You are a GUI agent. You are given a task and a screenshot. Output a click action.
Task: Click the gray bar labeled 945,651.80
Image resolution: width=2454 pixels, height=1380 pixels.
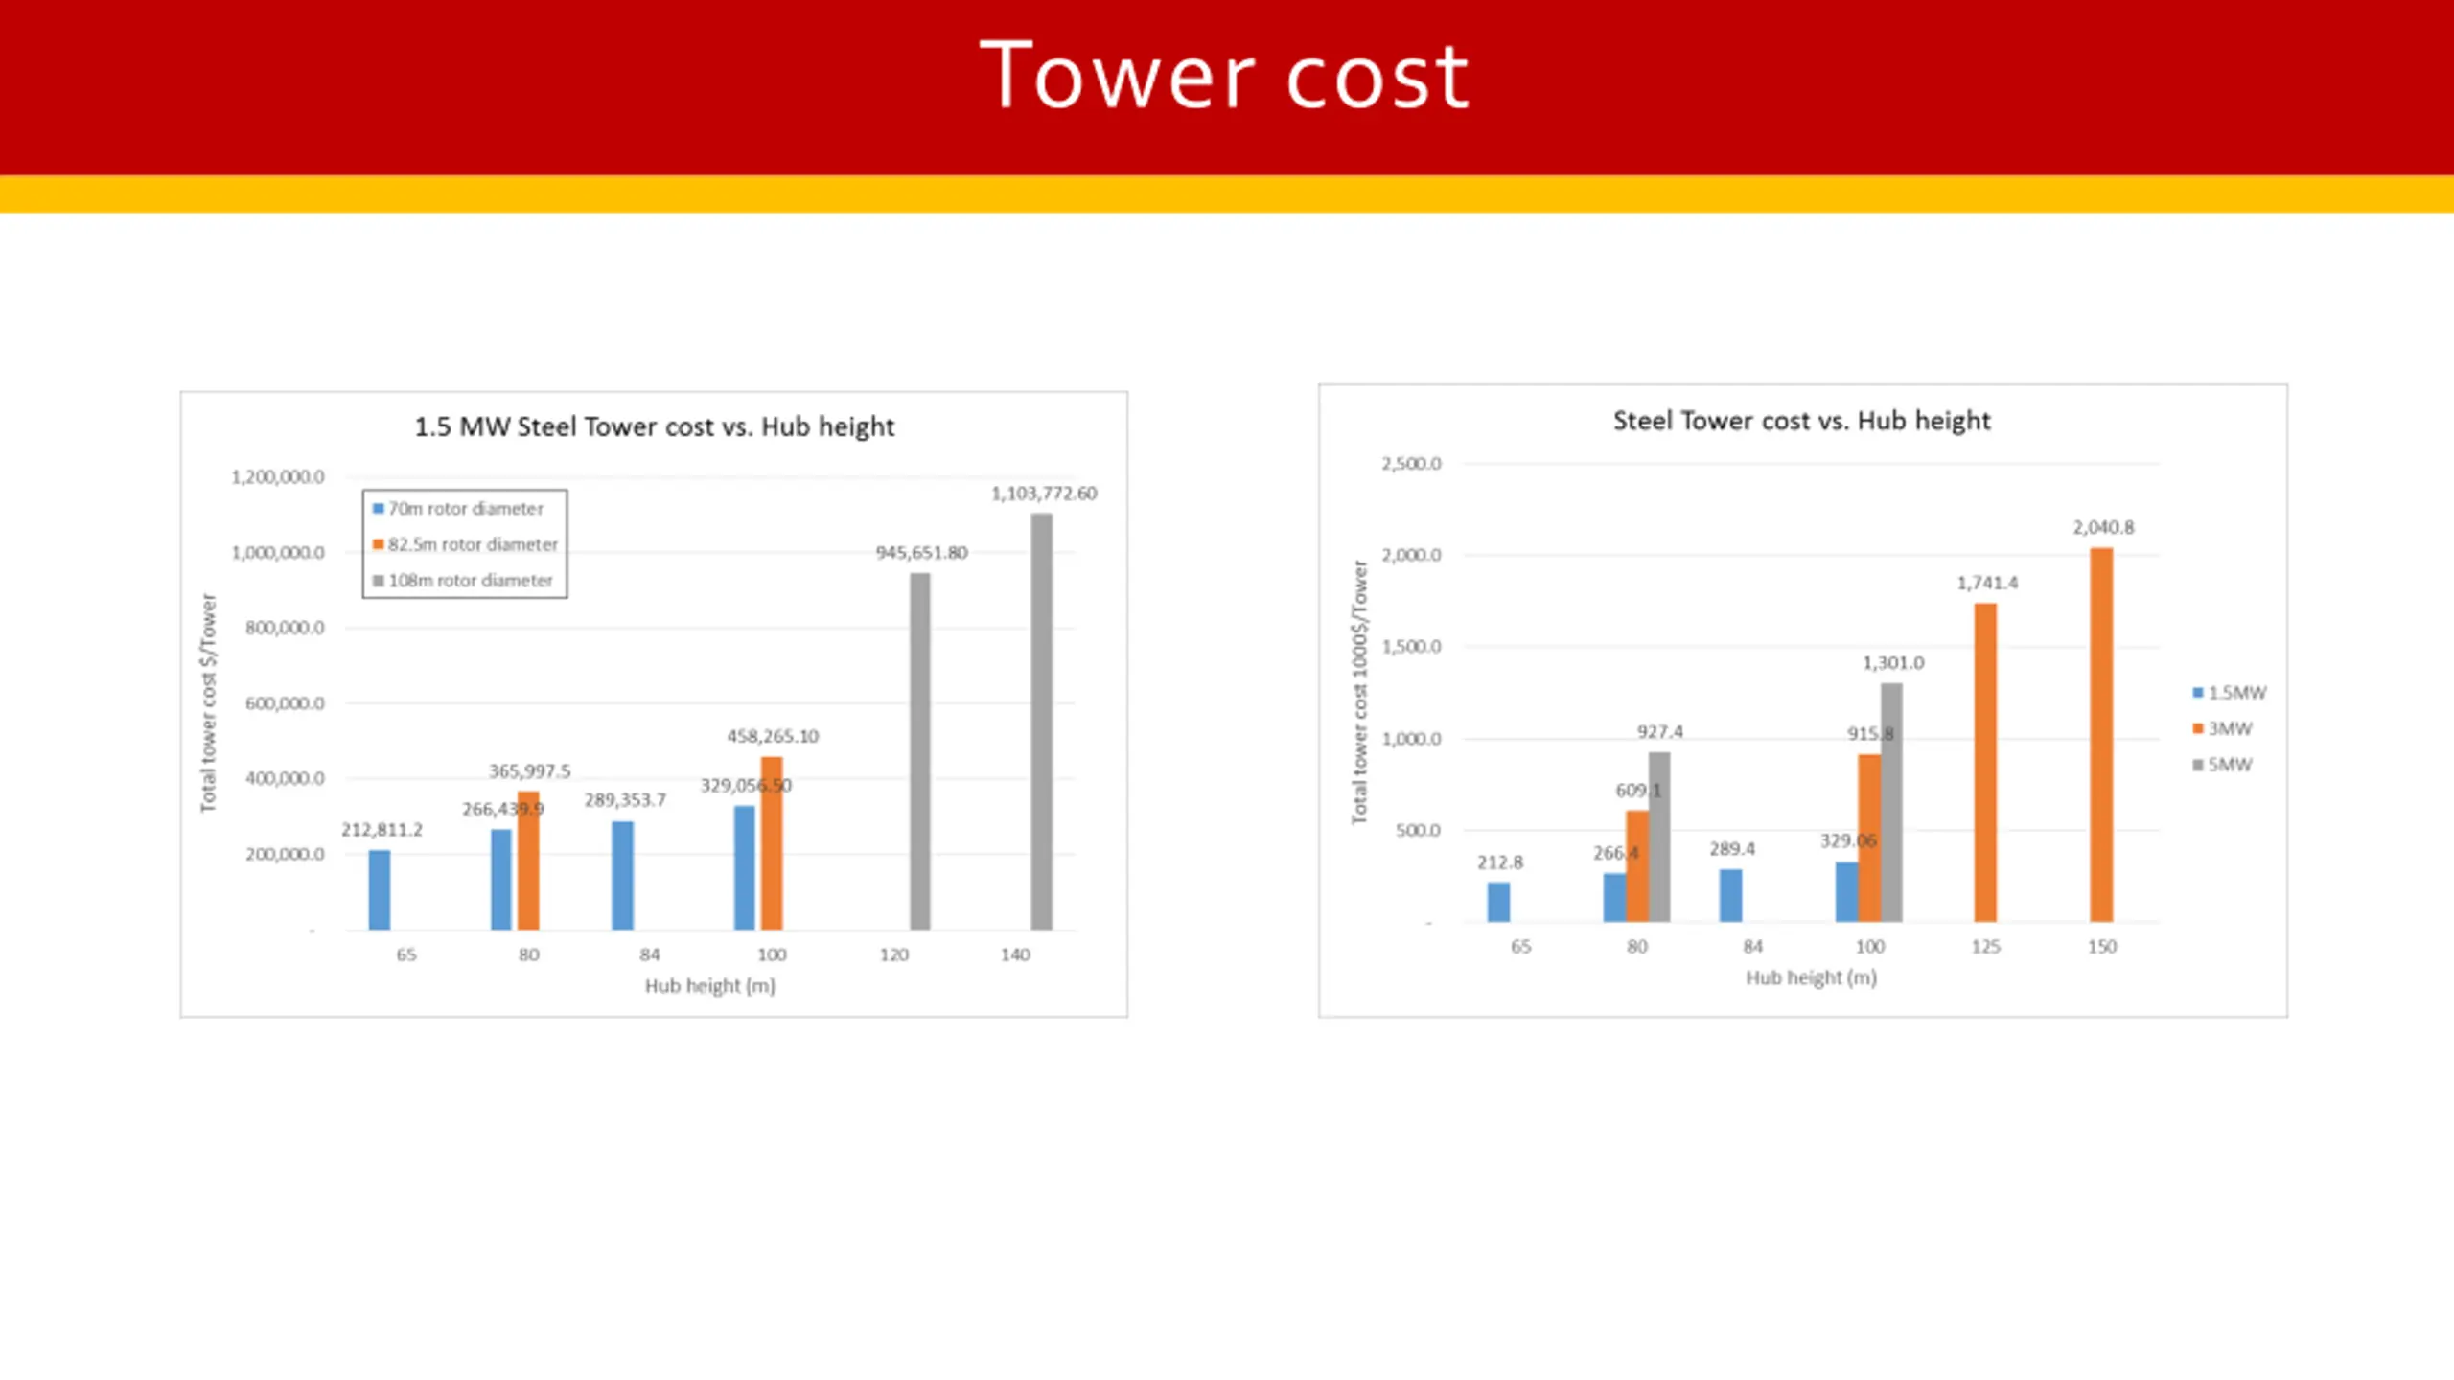tap(919, 751)
